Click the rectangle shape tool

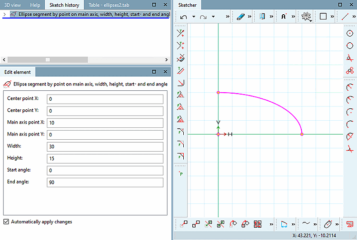pyautogui.click(x=323, y=17)
